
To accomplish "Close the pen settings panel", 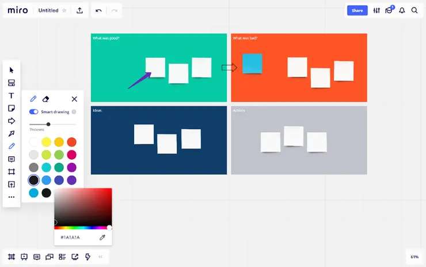I will (x=74, y=99).
